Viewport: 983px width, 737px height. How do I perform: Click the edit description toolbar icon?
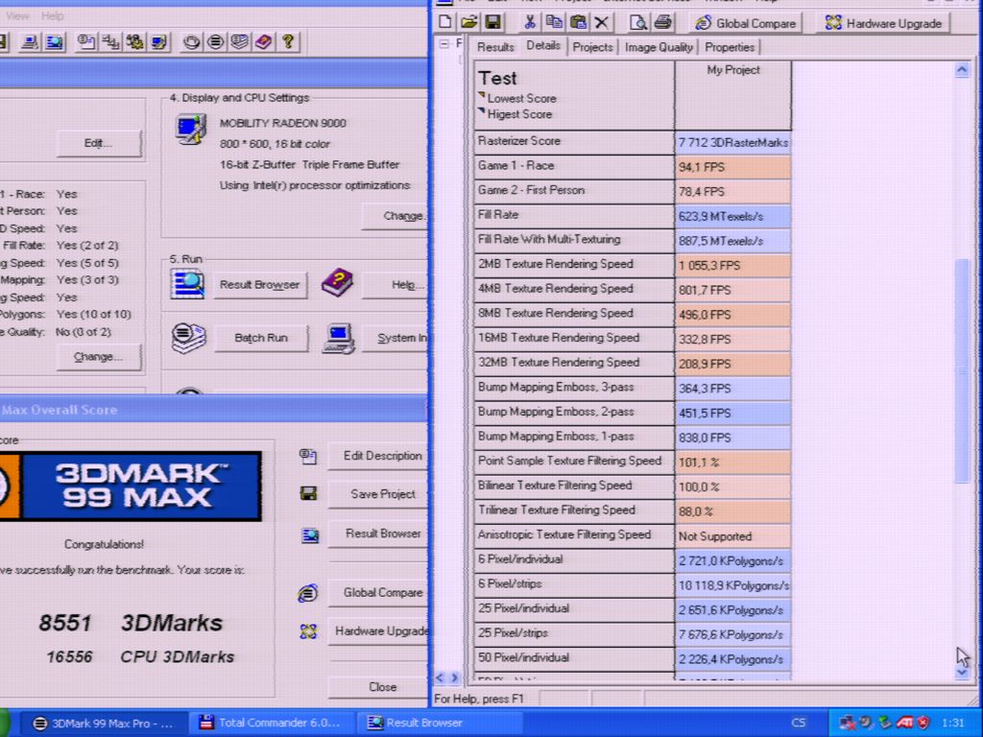85,42
